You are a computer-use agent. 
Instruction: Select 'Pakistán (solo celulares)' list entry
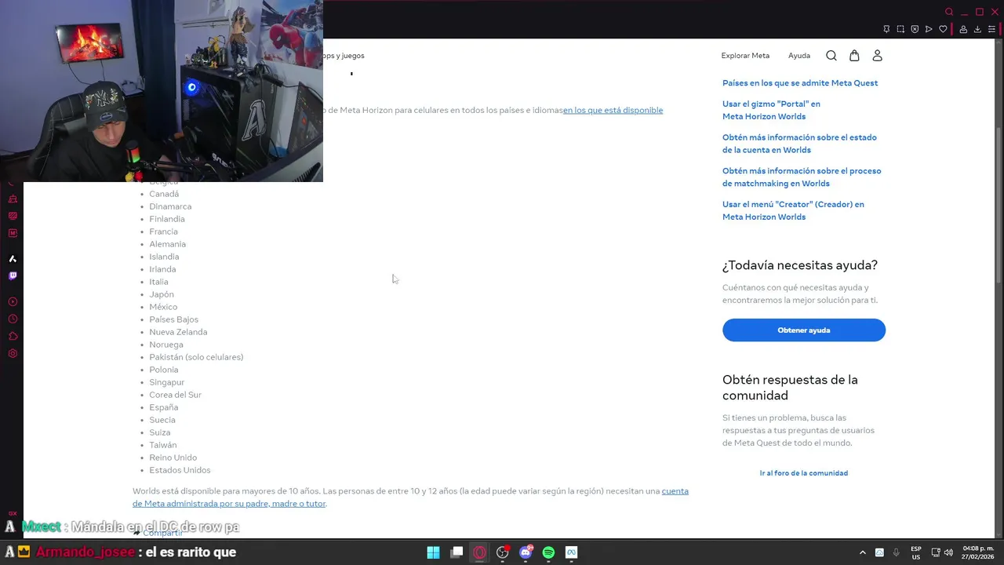tap(196, 357)
